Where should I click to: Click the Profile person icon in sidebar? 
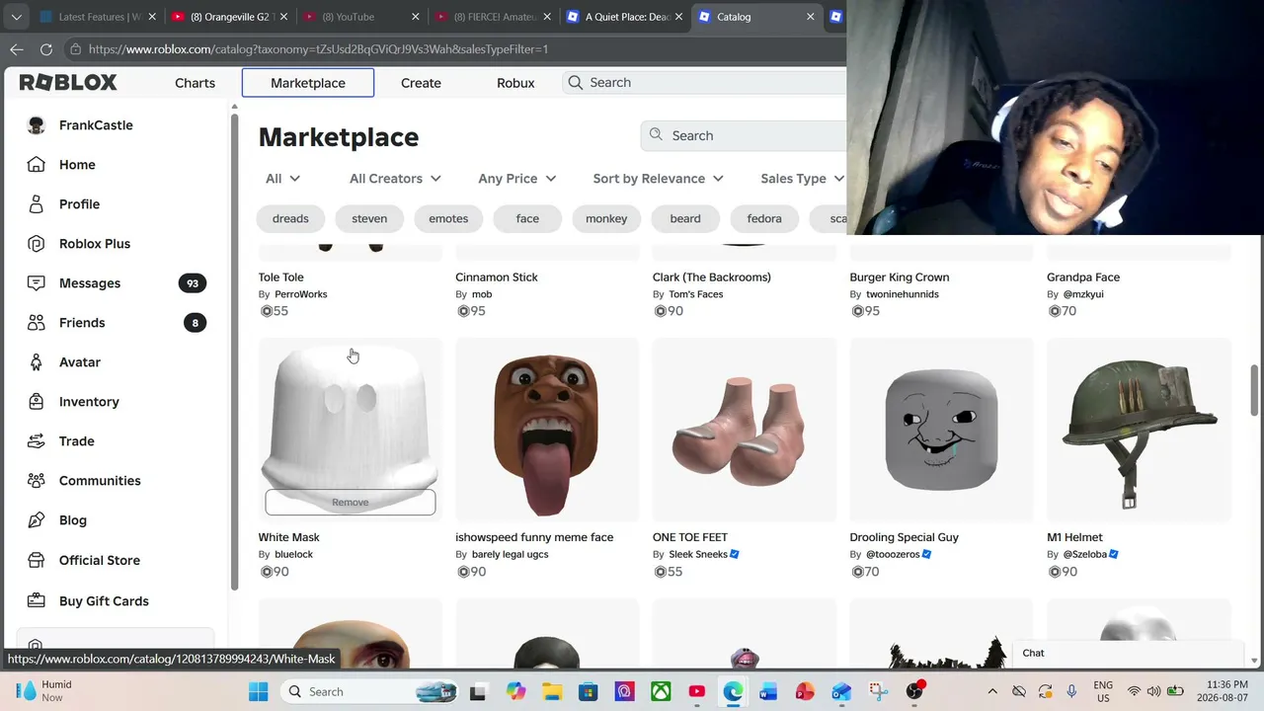37,204
